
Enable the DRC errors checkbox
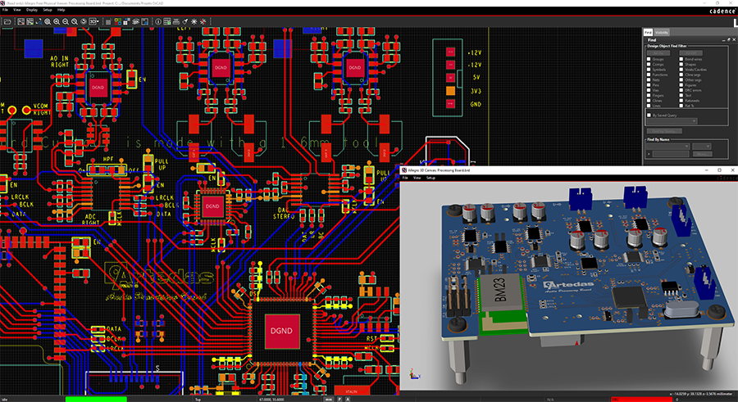click(681, 90)
